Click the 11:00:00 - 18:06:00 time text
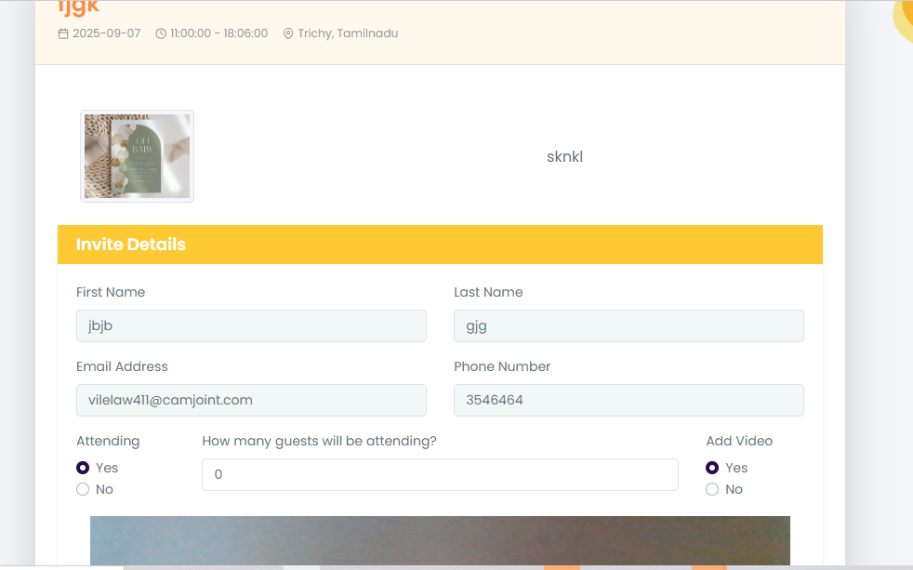This screenshot has height=570, width=913. tap(218, 33)
